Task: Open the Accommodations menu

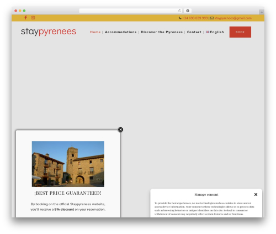Action: tap(121, 32)
